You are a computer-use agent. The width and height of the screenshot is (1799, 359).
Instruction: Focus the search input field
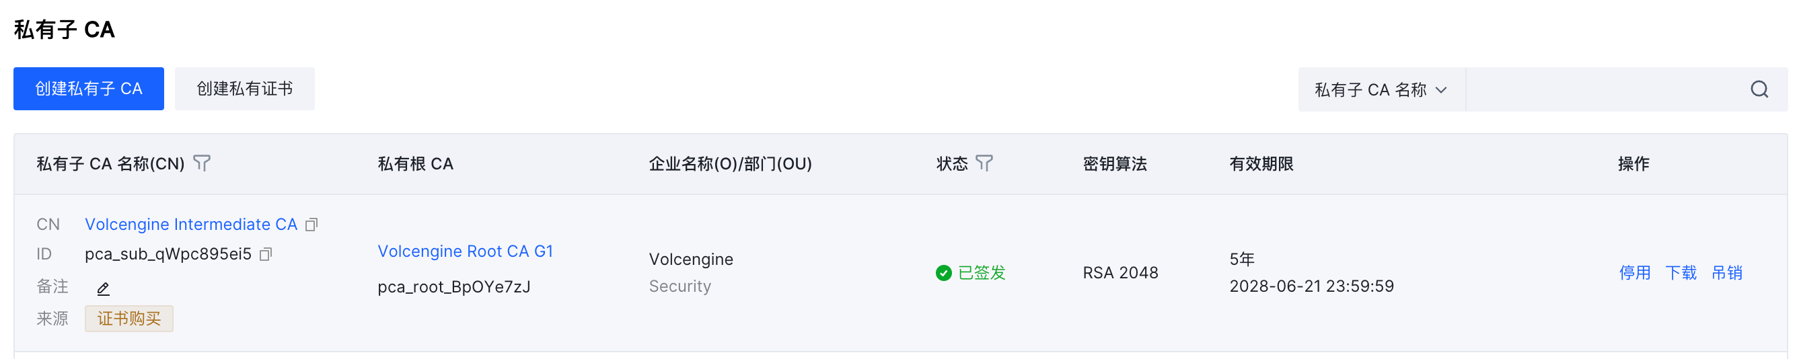[x=1607, y=89]
